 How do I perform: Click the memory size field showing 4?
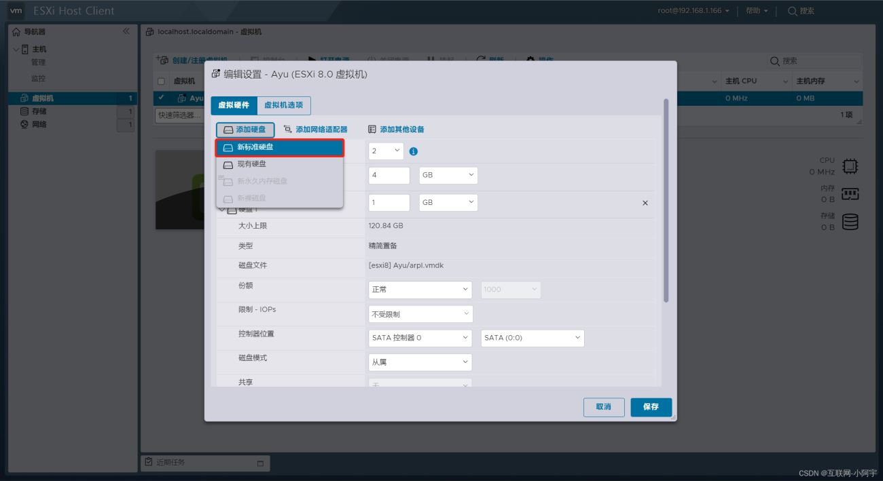click(x=389, y=175)
